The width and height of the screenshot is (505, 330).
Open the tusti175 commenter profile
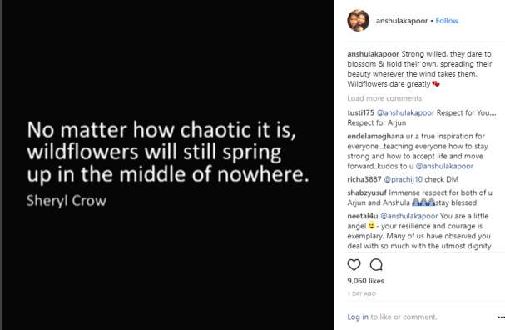click(x=360, y=112)
